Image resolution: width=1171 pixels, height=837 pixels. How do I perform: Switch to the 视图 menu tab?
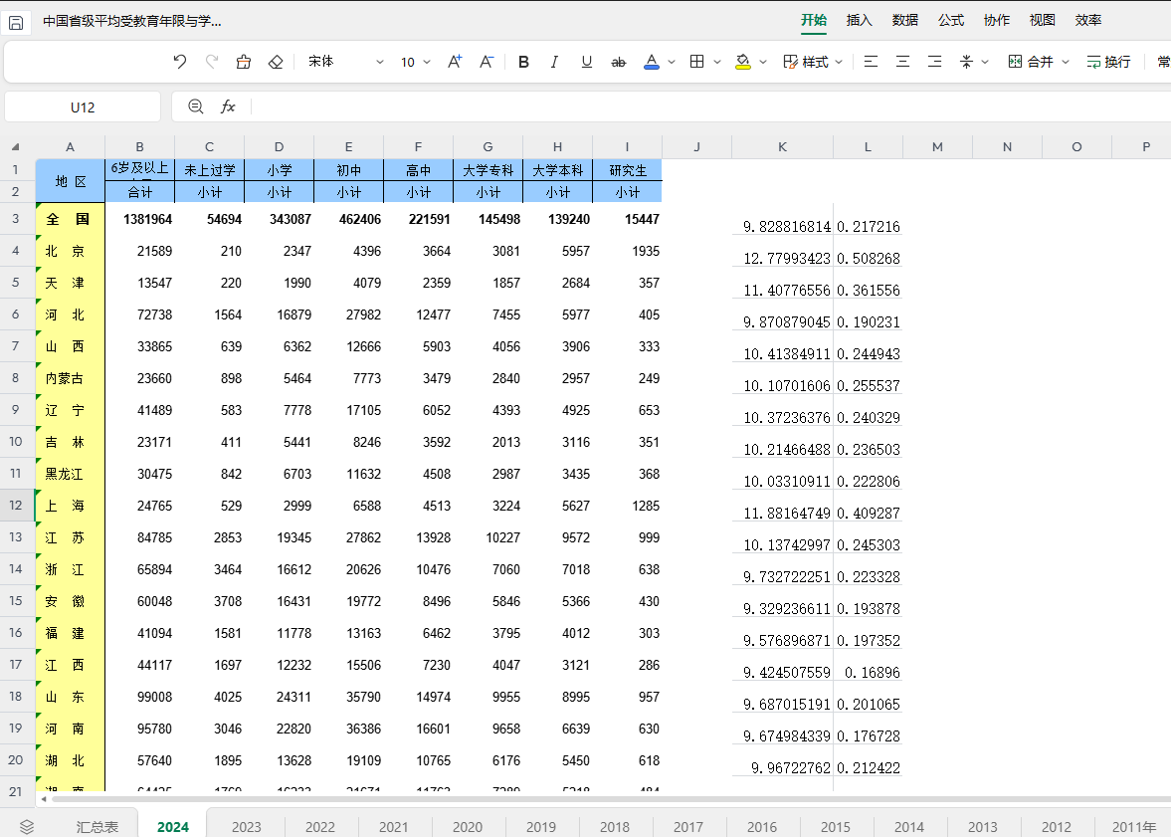click(x=1043, y=20)
